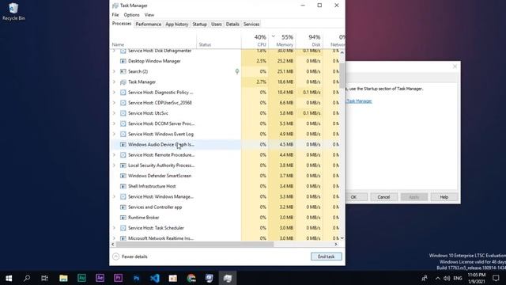Open taskbar Search icon

point(27,278)
